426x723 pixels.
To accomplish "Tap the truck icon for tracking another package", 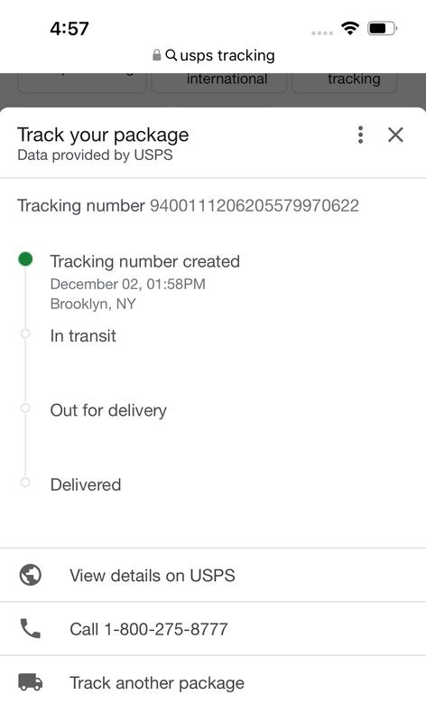I will coord(31,682).
